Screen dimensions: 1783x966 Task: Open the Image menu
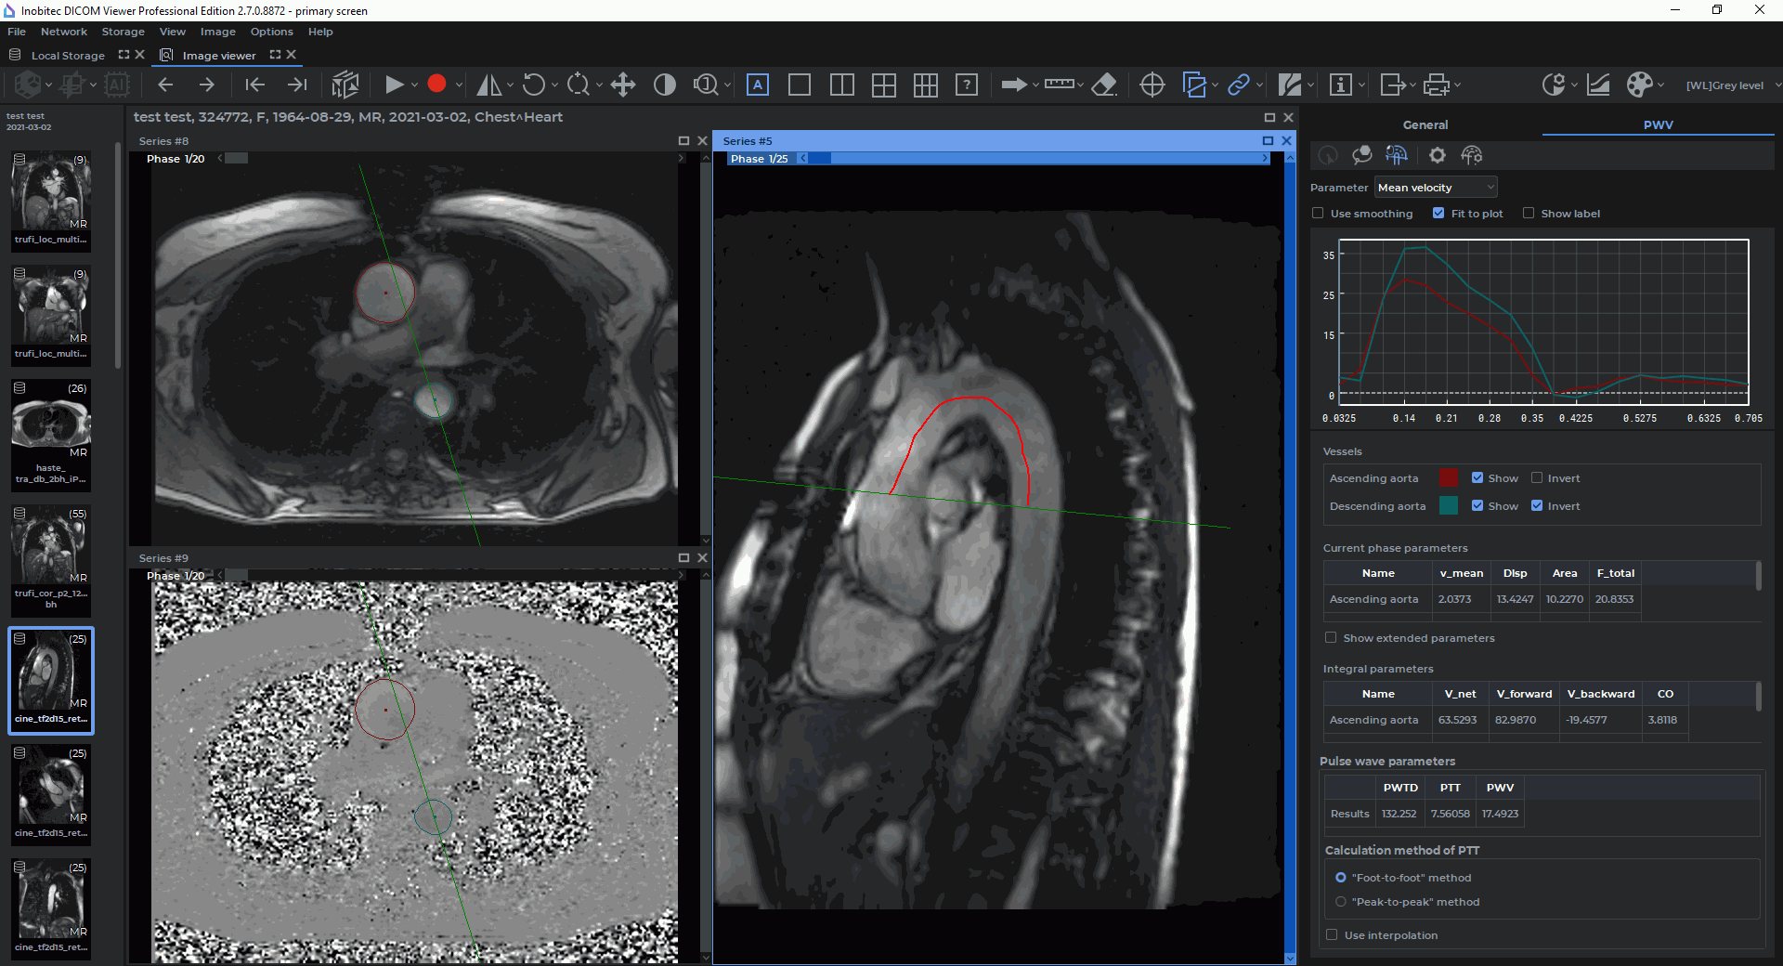click(217, 32)
